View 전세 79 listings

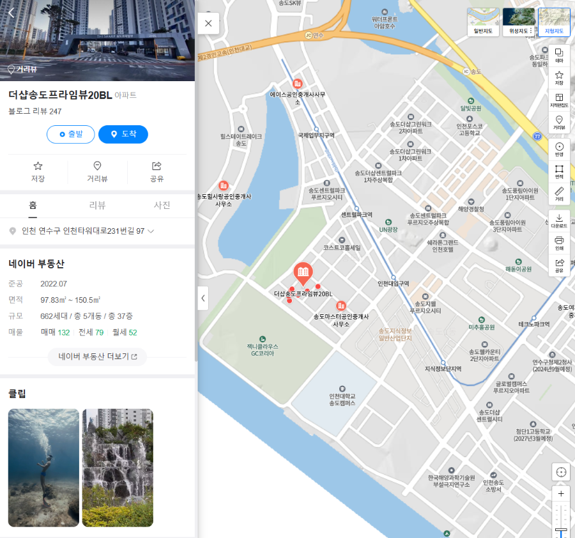pyautogui.click(x=91, y=332)
